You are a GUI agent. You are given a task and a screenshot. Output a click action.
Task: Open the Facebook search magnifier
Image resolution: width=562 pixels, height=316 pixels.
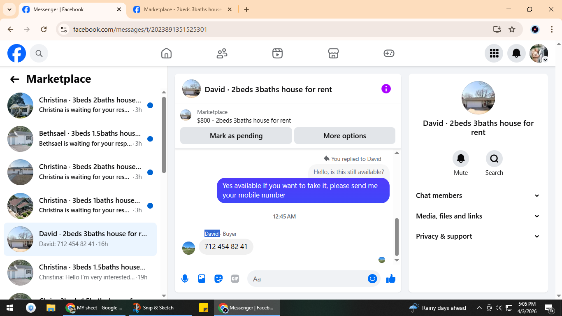39,53
